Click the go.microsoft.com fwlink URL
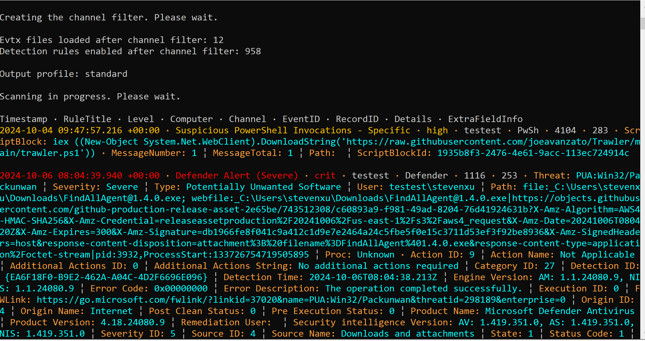Viewport: 645px width, 341px height. point(301,300)
